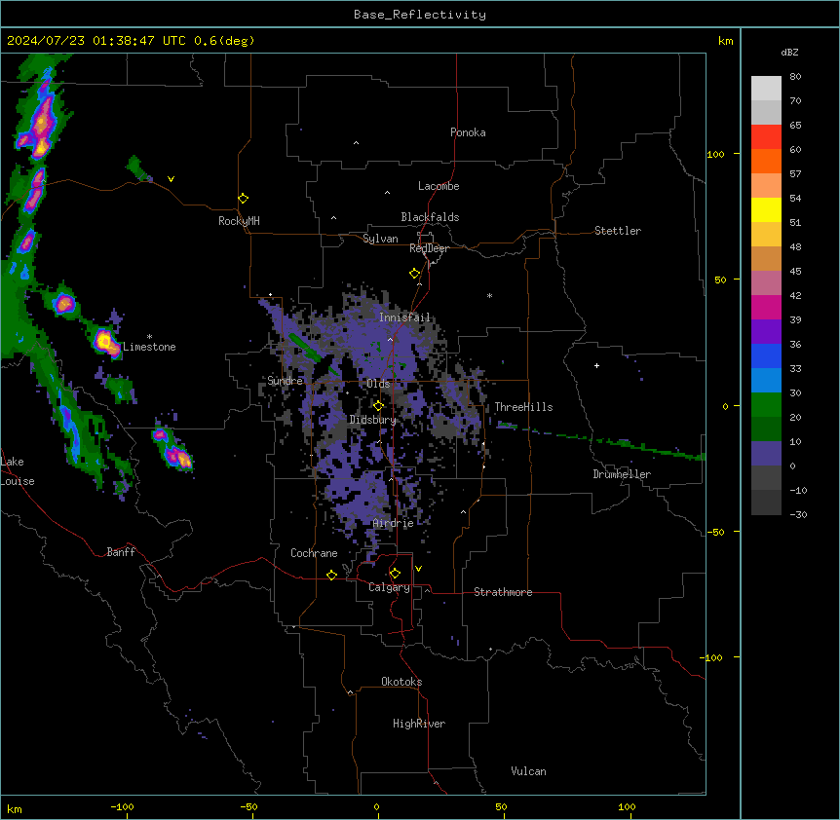Screen dimensions: 840x820
Task: Click the Drumheller town label
Action: (622, 474)
